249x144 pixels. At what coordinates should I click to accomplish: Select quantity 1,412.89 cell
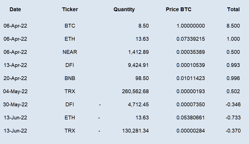point(138,52)
